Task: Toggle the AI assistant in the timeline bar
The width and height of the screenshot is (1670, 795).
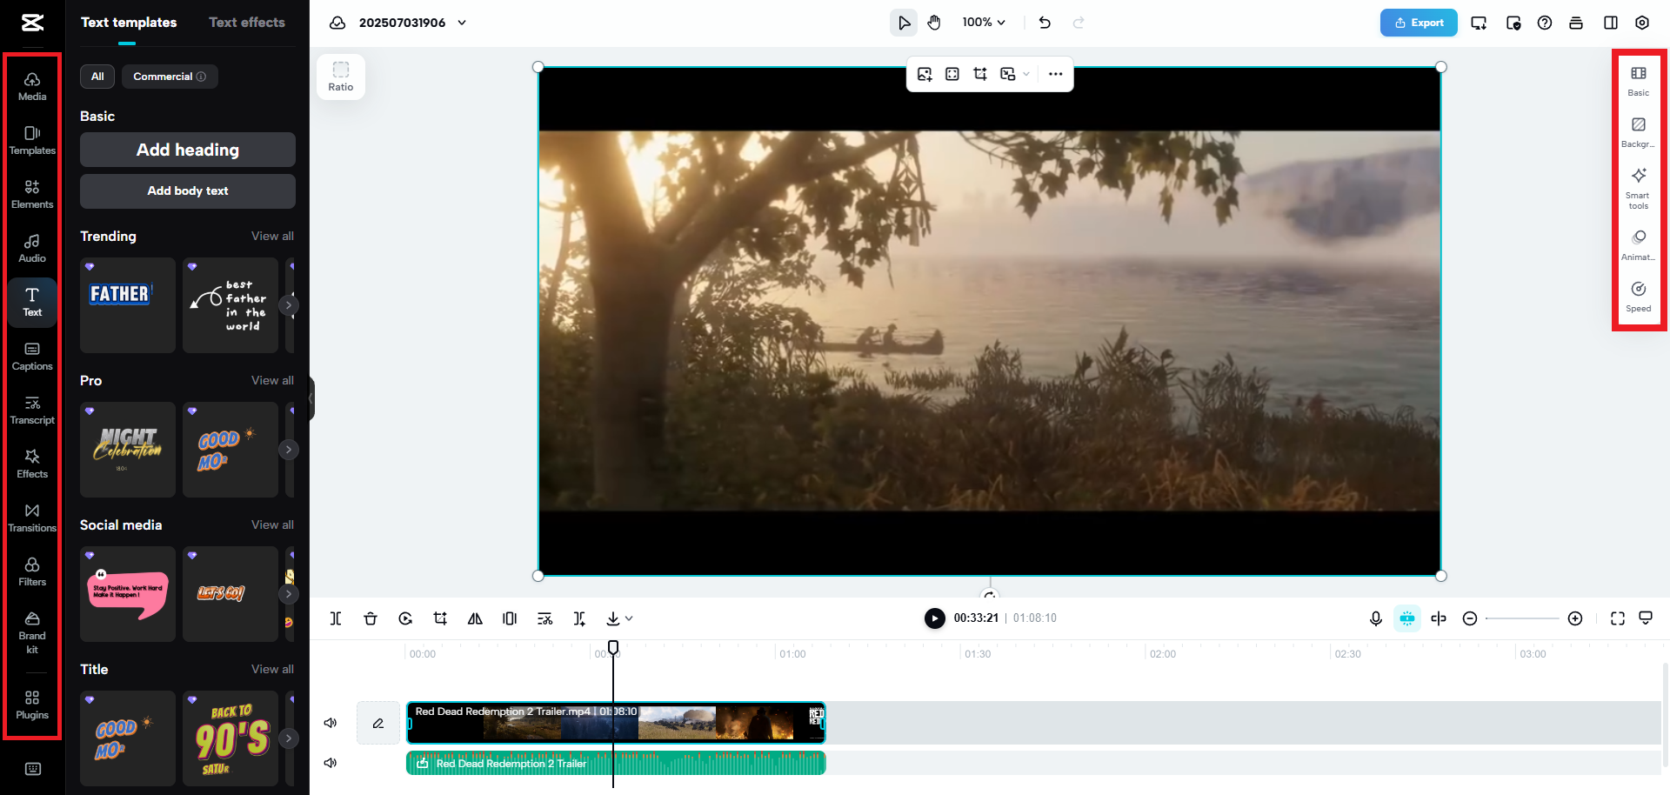Action: click(1407, 618)
